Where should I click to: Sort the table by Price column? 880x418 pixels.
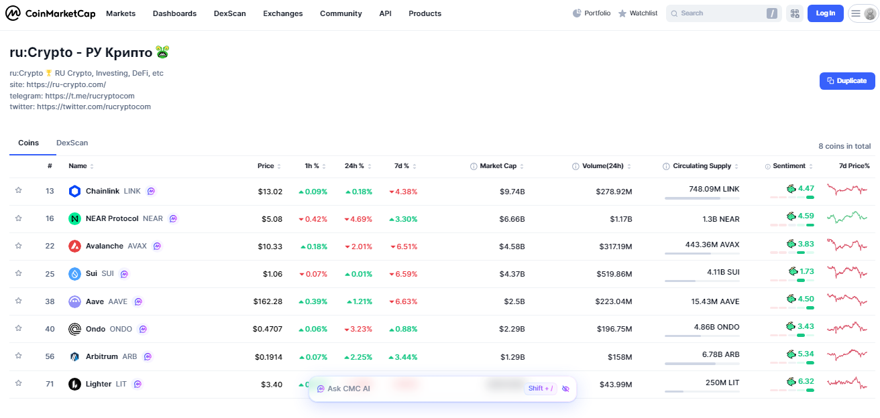tap(269, 166)
